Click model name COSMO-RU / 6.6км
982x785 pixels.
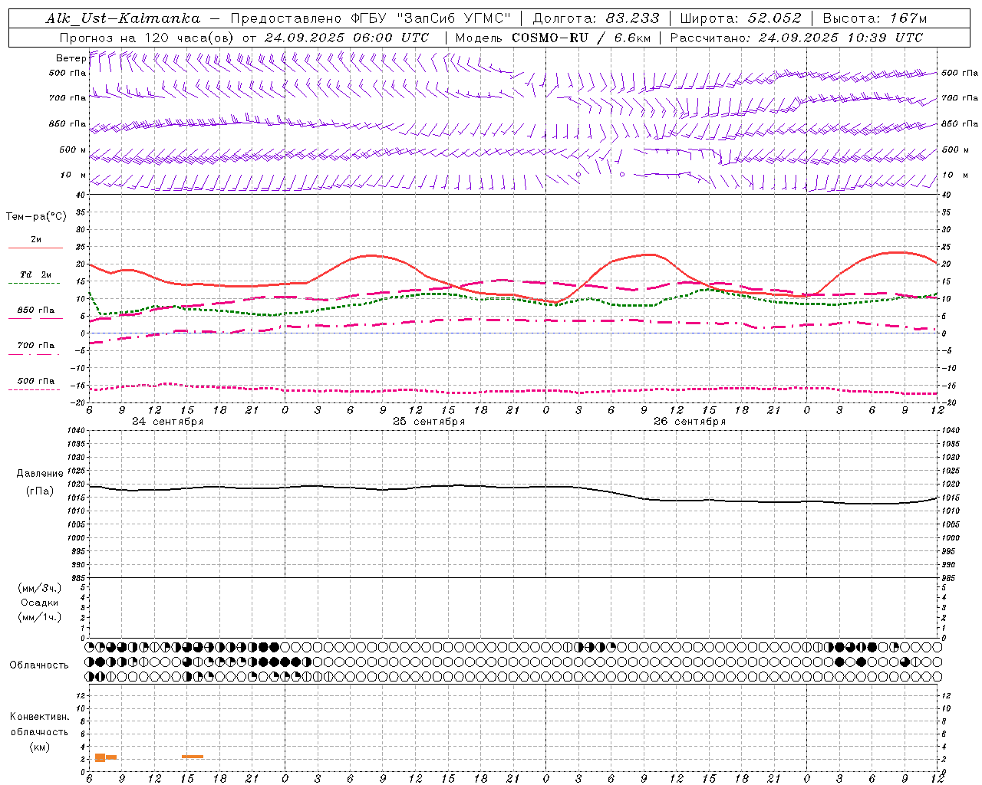click(x=581, y=38)
